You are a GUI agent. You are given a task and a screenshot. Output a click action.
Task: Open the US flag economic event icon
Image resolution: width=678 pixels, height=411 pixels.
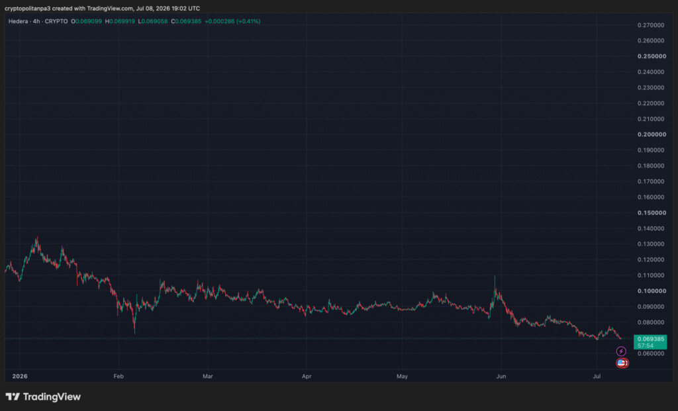tap(622, 363)
